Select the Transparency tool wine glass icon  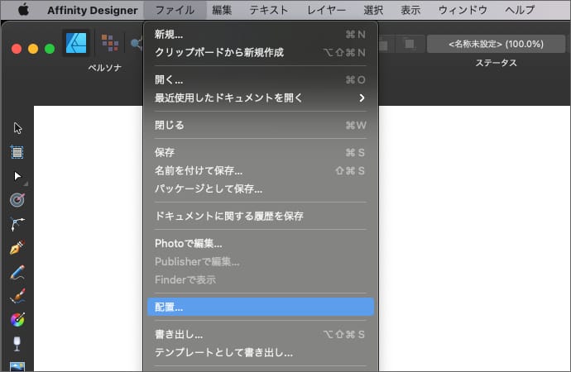[x=17, y=343]
